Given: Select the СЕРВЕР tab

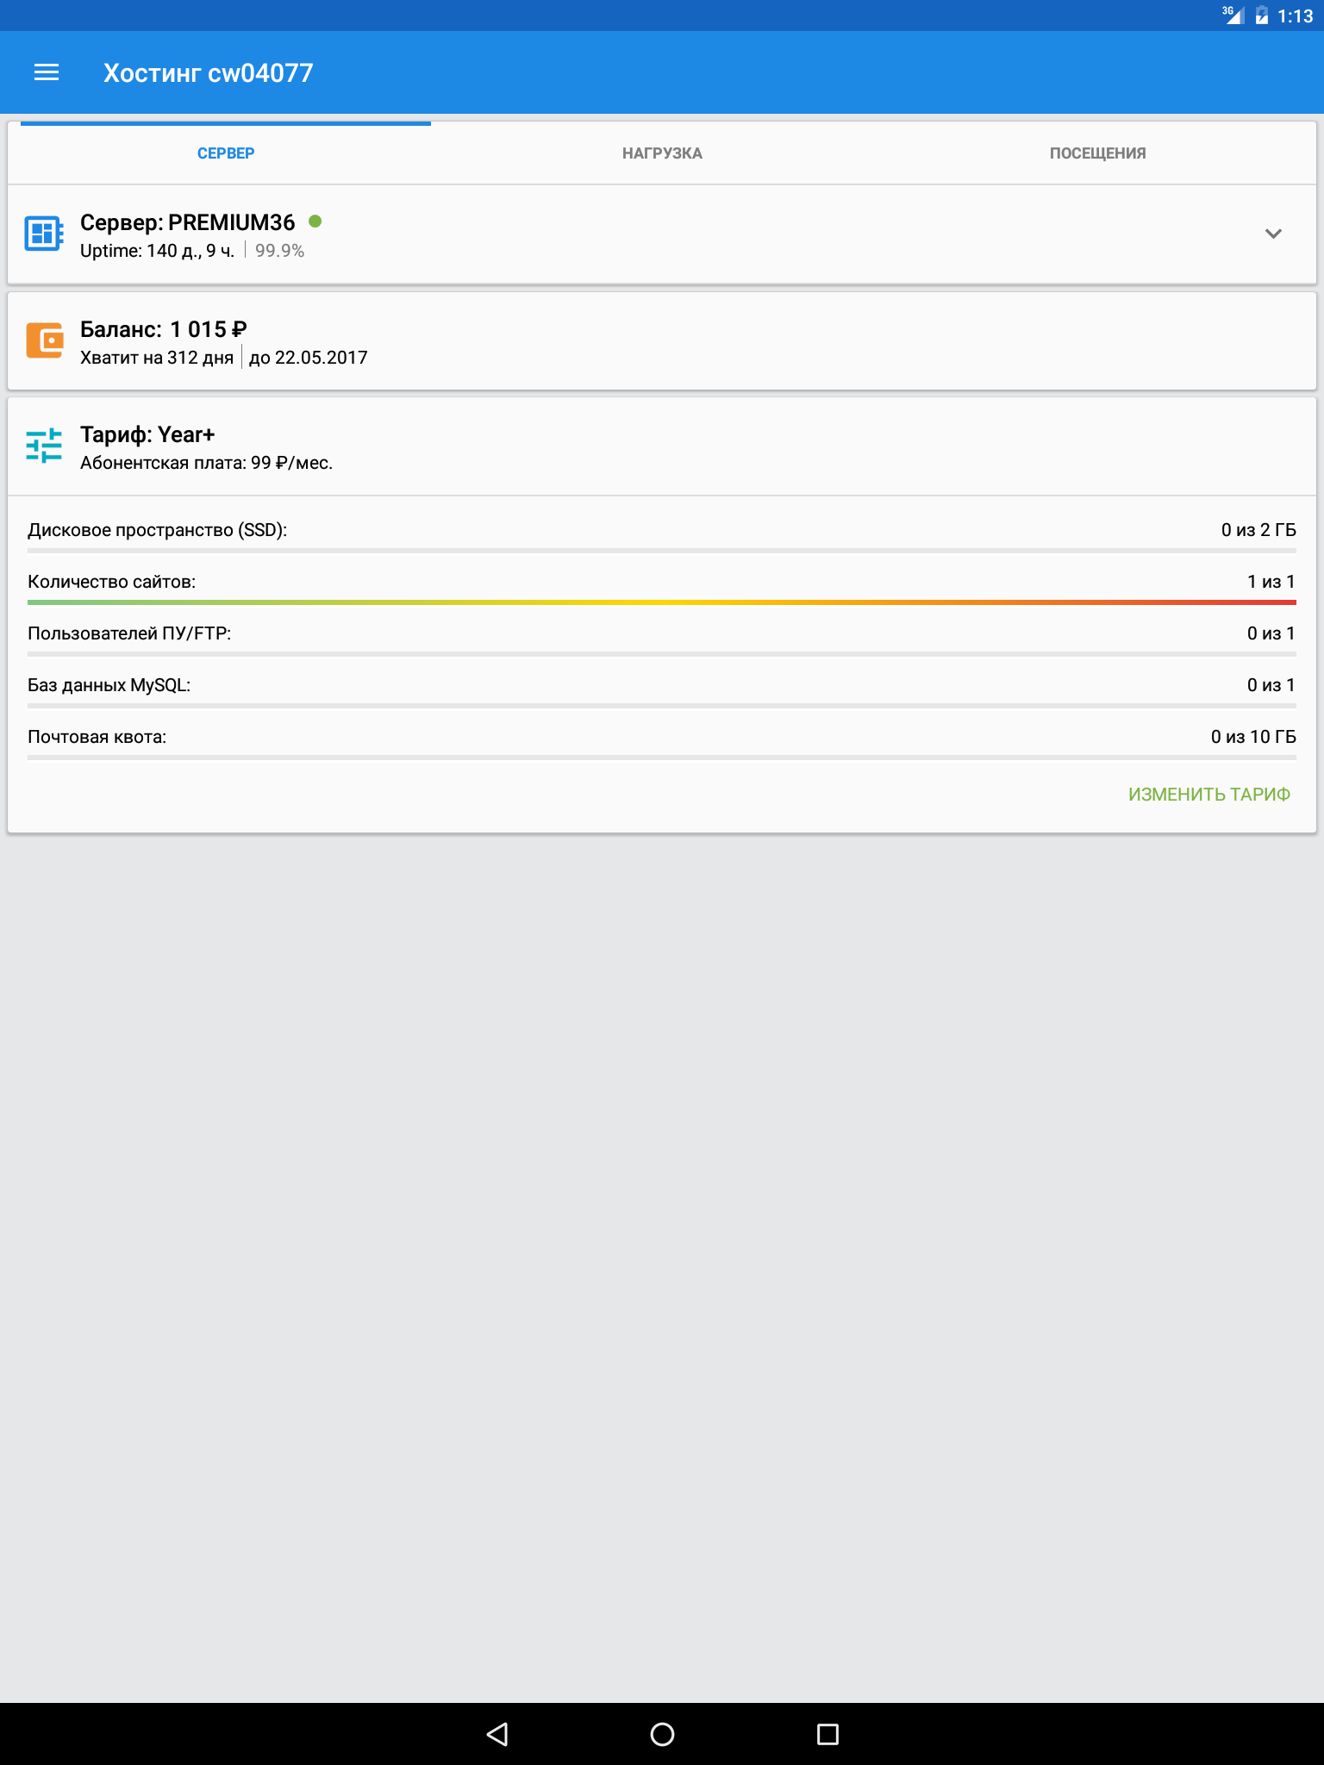Looking at the screenshot, I should coord(226,153).
